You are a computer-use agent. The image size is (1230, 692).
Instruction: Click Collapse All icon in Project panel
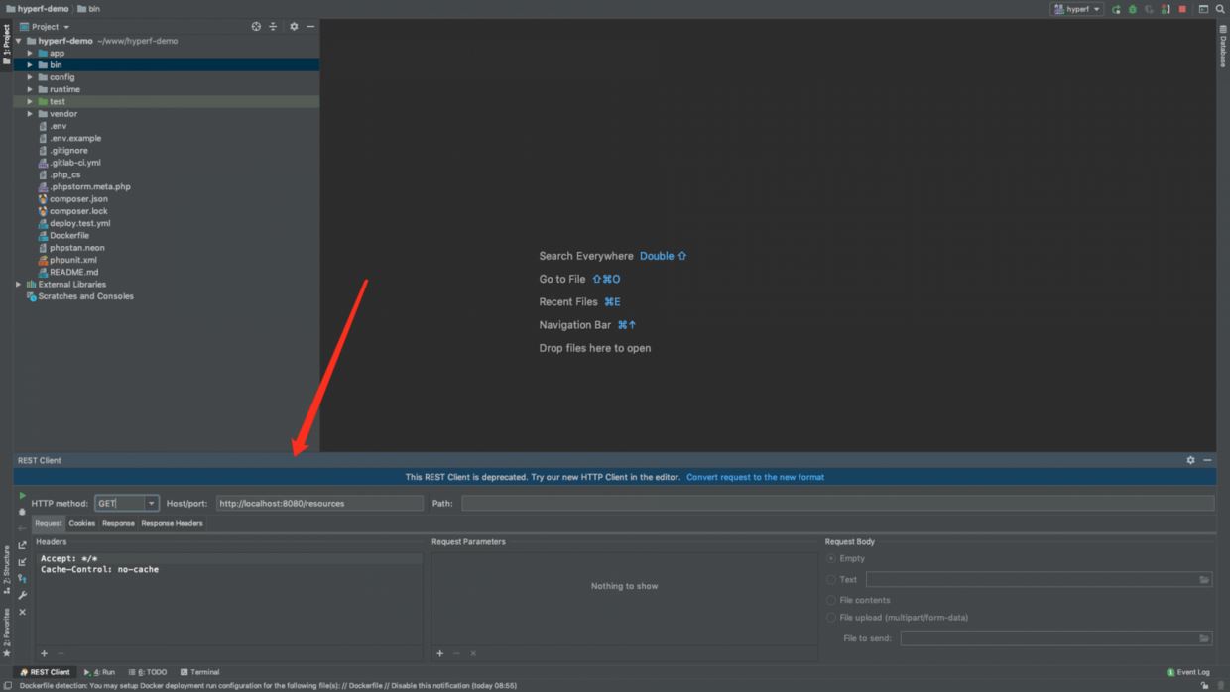coord(273,27)
